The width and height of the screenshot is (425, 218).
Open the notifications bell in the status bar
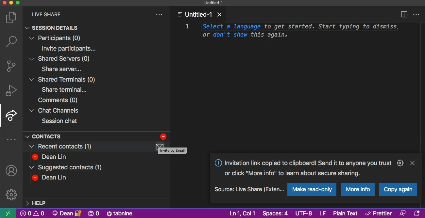coord(416,213)
